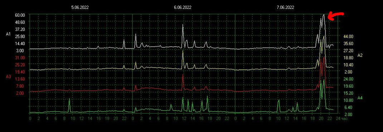
Task: Select the yellow A2 channel label
Action: coord(360,55)
